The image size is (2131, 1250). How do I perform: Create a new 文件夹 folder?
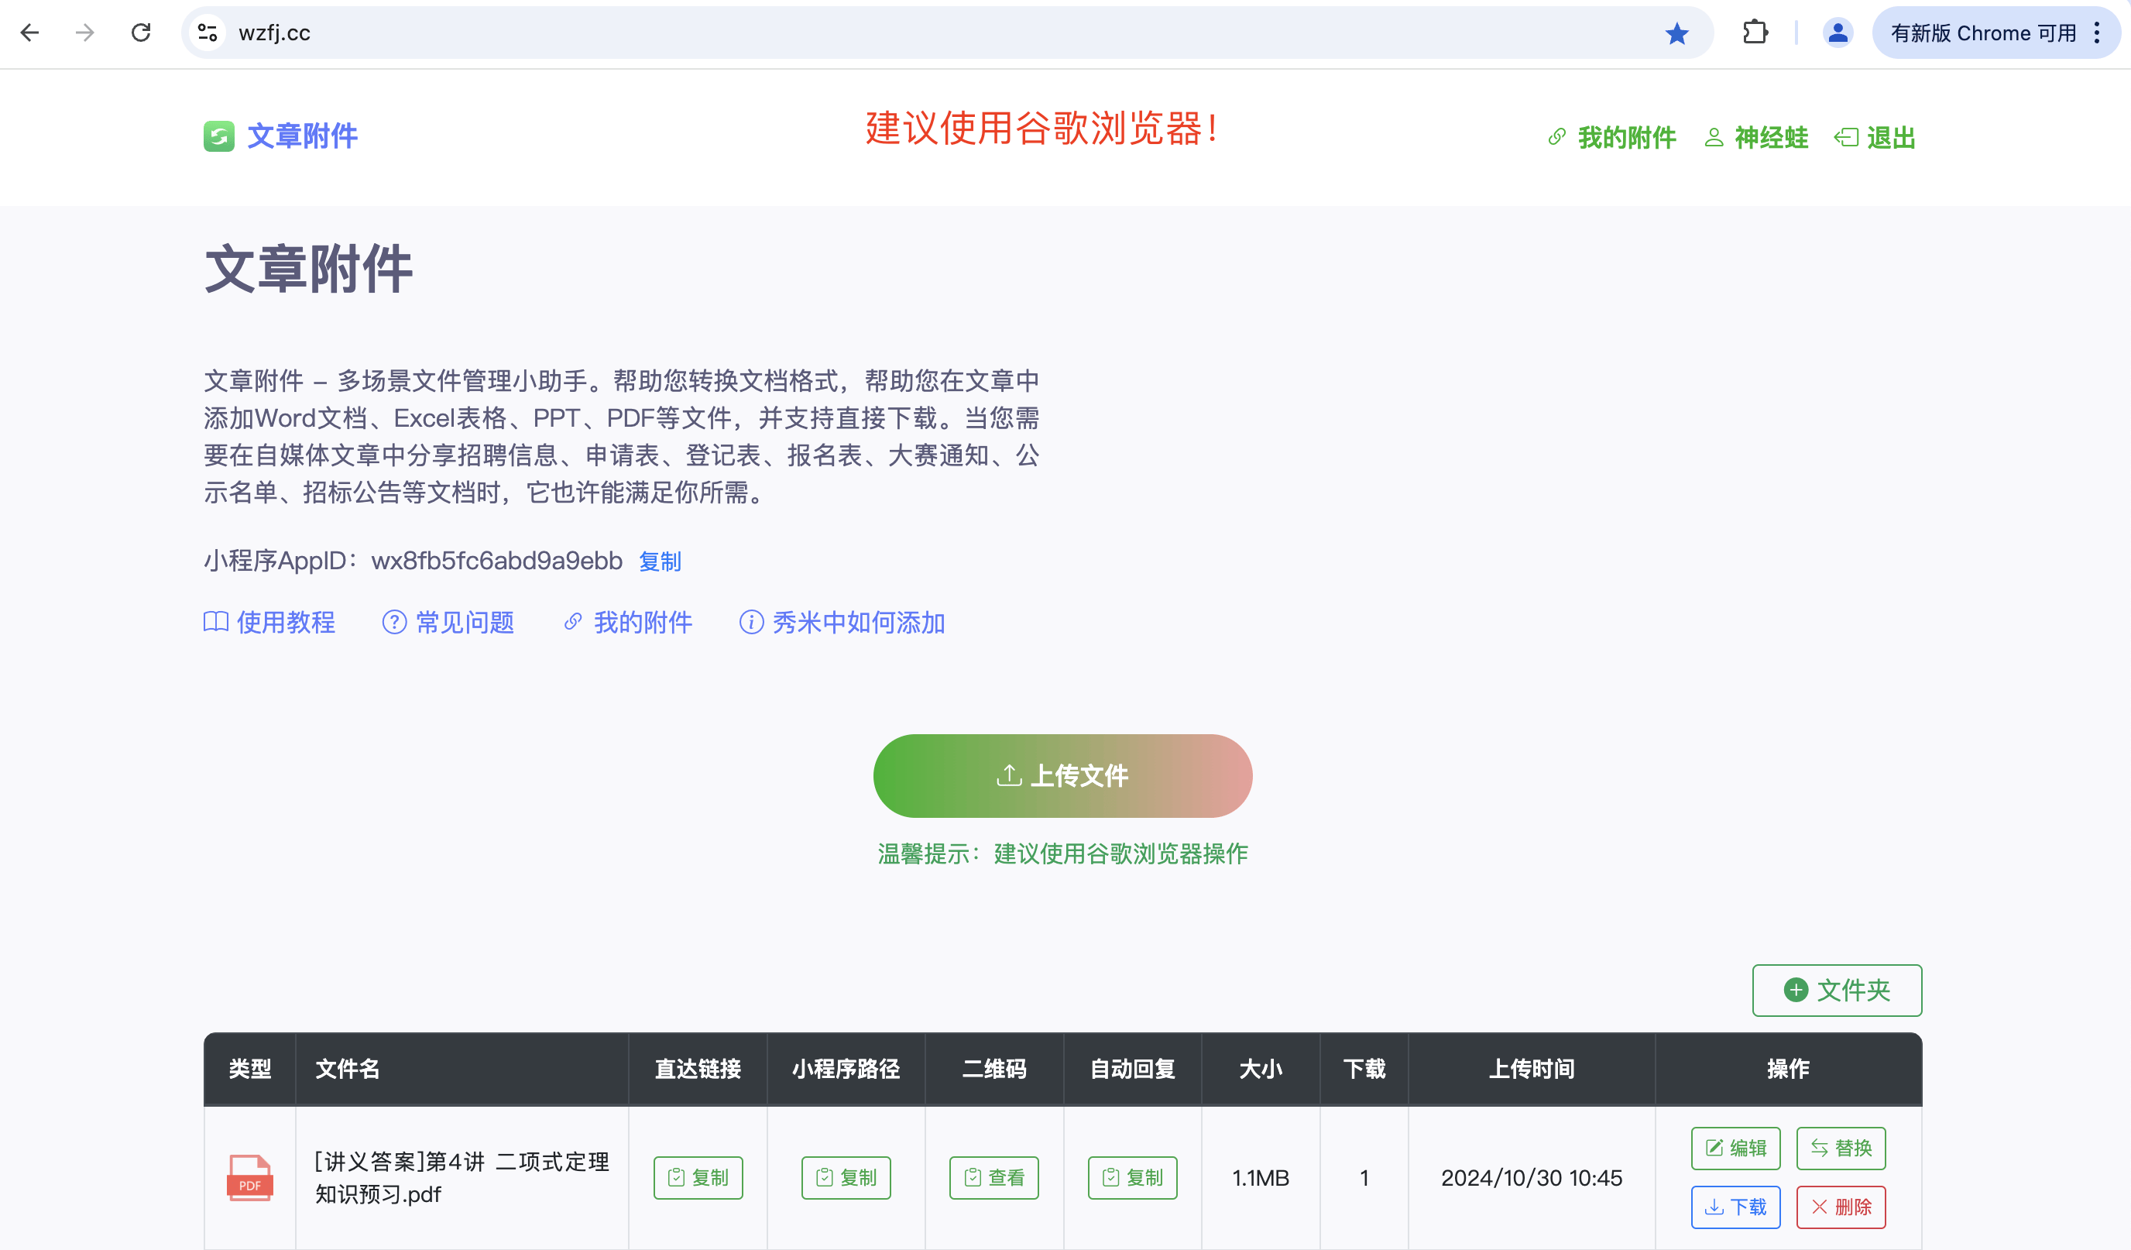coord(1837,990)
